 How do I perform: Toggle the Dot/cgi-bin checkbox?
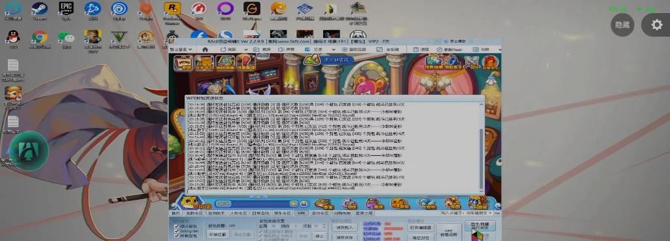tap(177, 231)
